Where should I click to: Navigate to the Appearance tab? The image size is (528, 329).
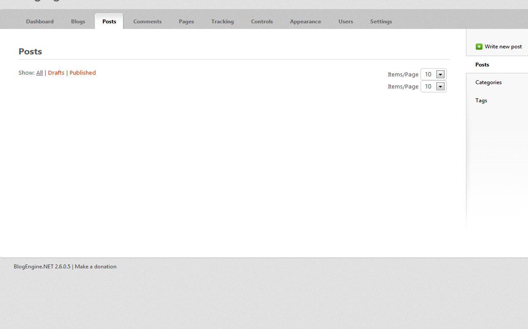[305, 21]
